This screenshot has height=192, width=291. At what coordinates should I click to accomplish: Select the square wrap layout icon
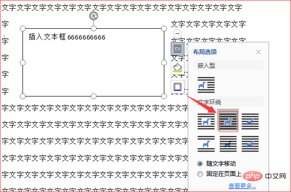[x=206, y=121]
